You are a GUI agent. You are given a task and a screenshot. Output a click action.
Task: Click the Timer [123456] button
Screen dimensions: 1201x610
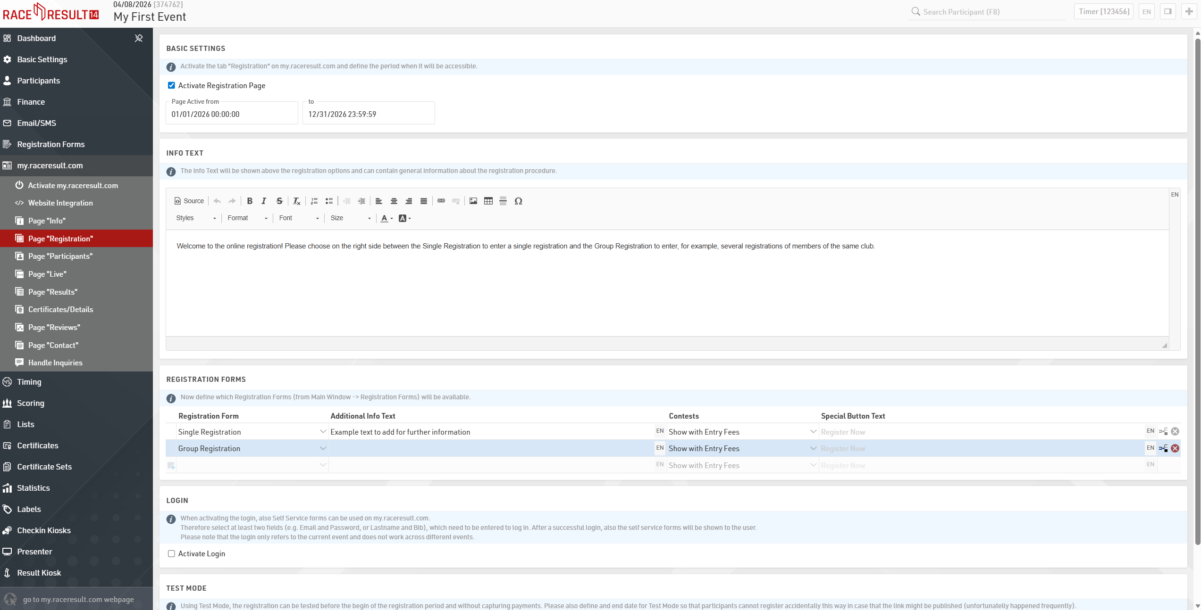[x=1104, y=11]
